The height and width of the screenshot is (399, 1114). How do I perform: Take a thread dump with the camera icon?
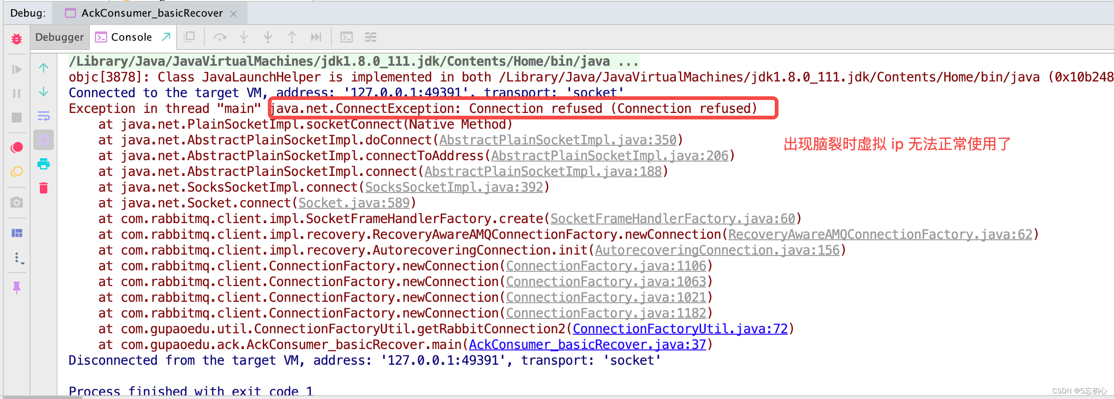point(17,202)
